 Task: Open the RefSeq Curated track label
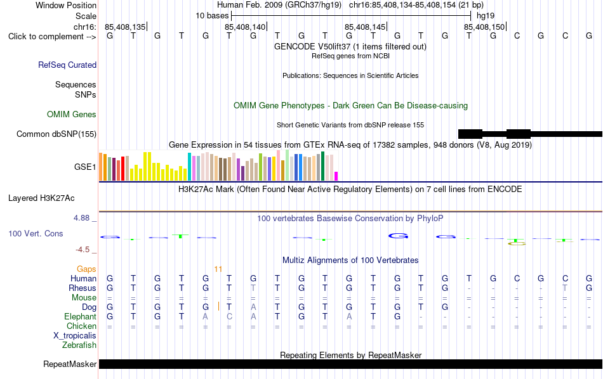(x=67, y=65)
